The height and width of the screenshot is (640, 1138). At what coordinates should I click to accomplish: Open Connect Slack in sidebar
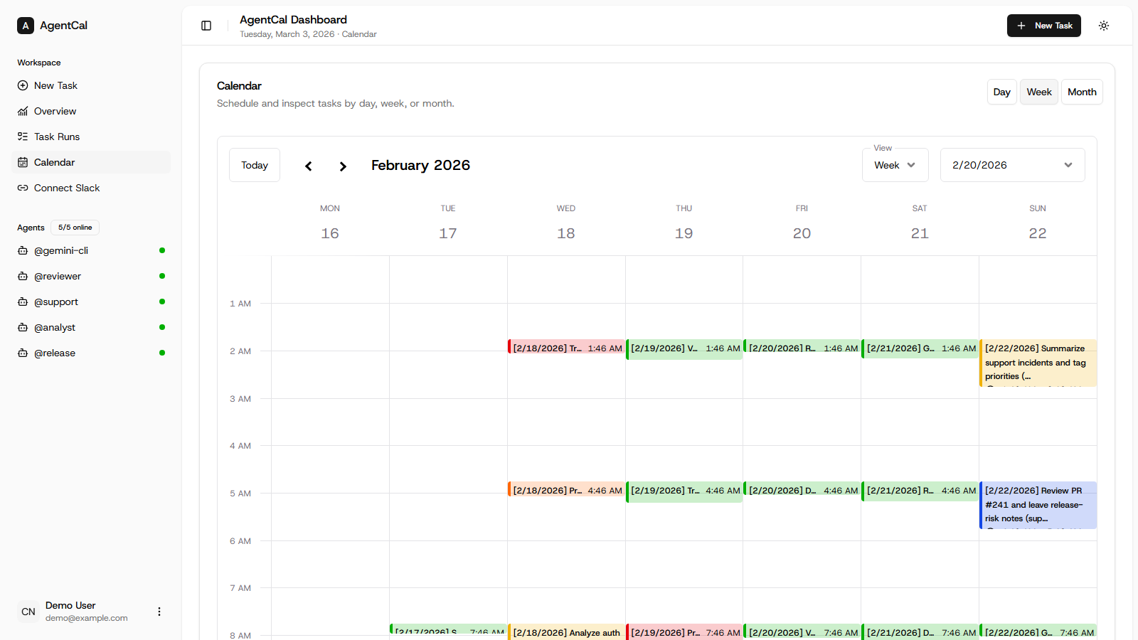(x=91, y=188)
